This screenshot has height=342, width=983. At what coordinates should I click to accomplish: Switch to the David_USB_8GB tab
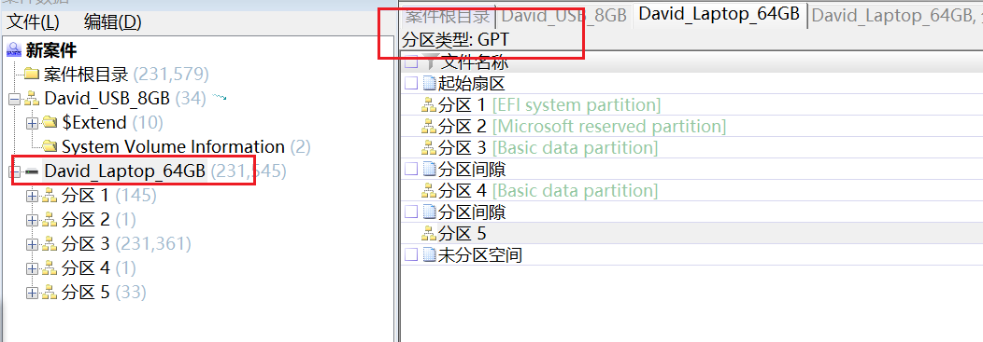pos(563,16)
